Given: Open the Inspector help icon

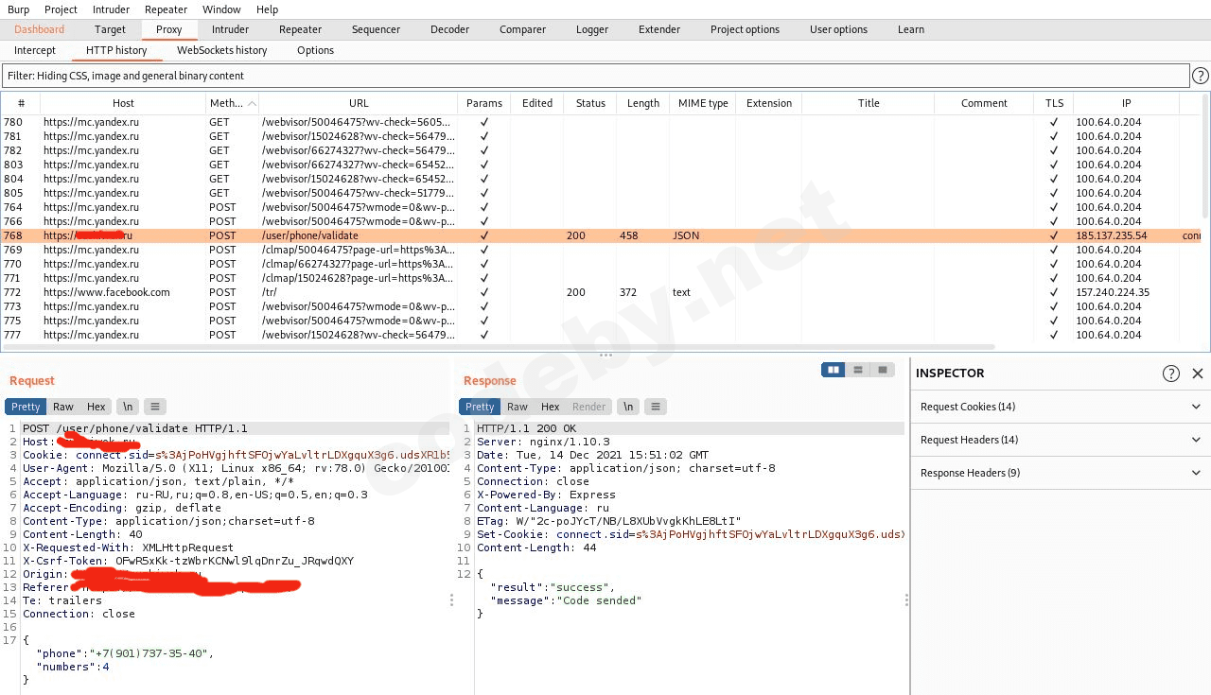Looking at the screenshot, I should point(1170,374).
